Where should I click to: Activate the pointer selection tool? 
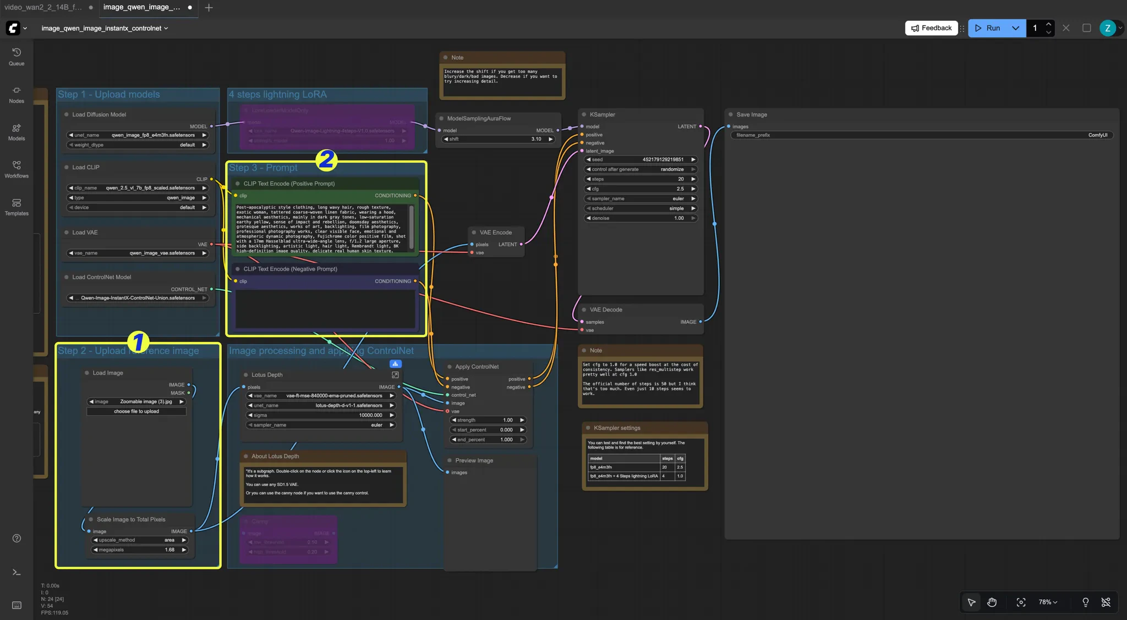[x=971, y=602]
